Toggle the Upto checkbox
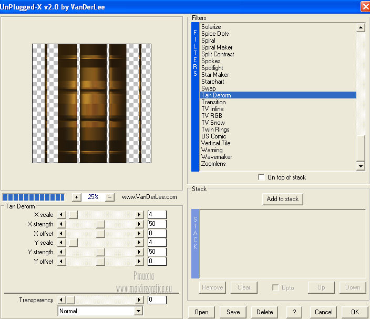This screenshot has height=319, width=370. (275, 287)
